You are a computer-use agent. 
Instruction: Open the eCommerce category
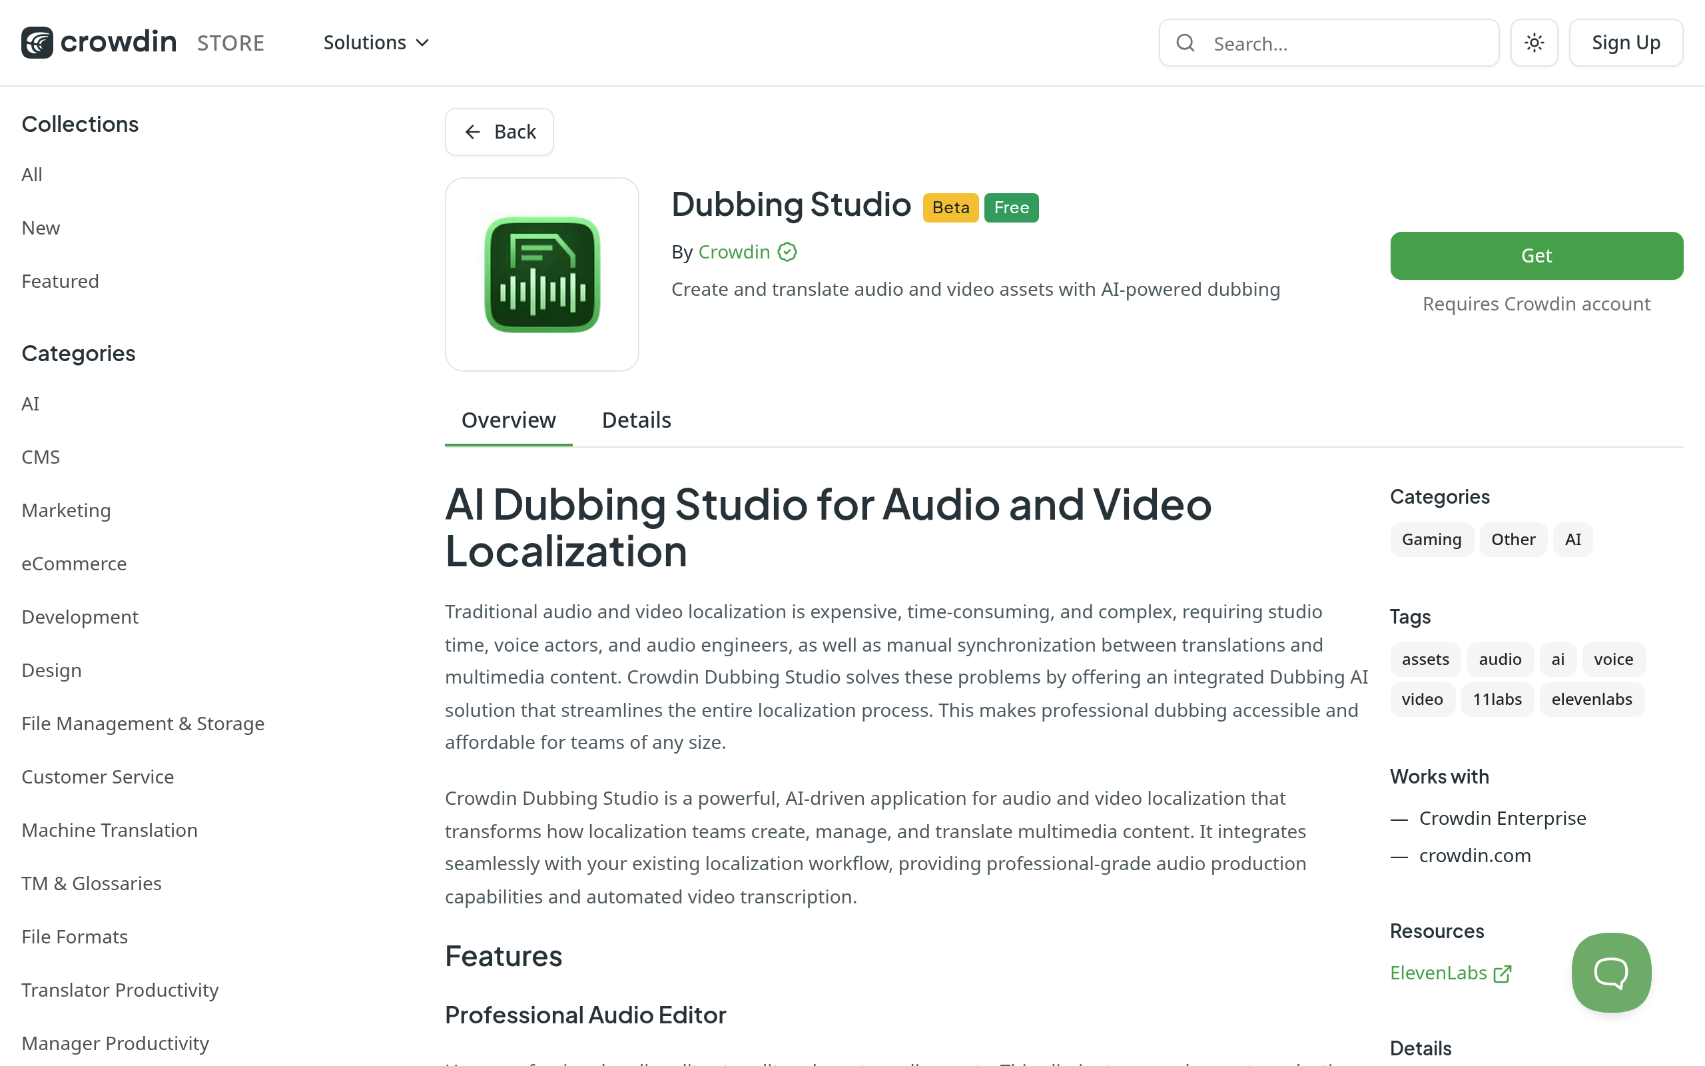click(74, 564)
